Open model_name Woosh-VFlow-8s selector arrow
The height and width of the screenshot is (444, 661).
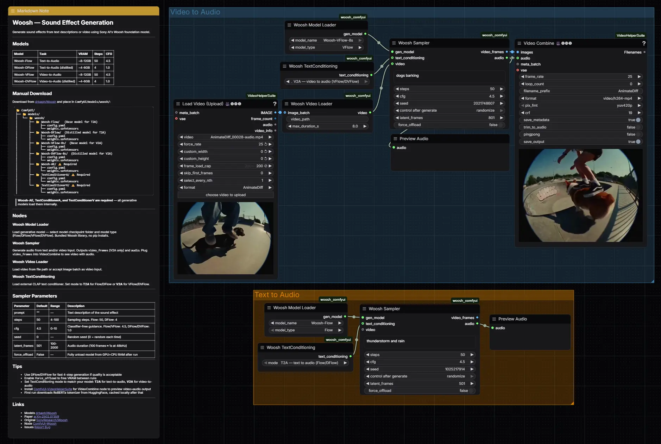(x=360, y=40)
